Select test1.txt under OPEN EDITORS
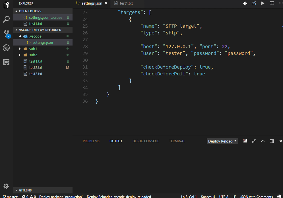This screenshot has width=283, height=198. [x=43, y=24]
